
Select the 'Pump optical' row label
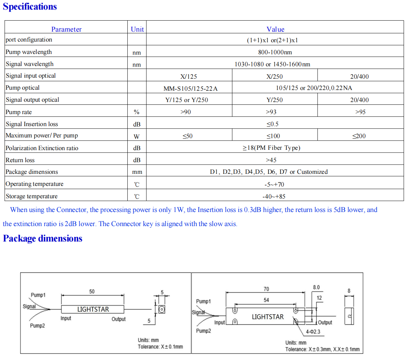point(22,88)
